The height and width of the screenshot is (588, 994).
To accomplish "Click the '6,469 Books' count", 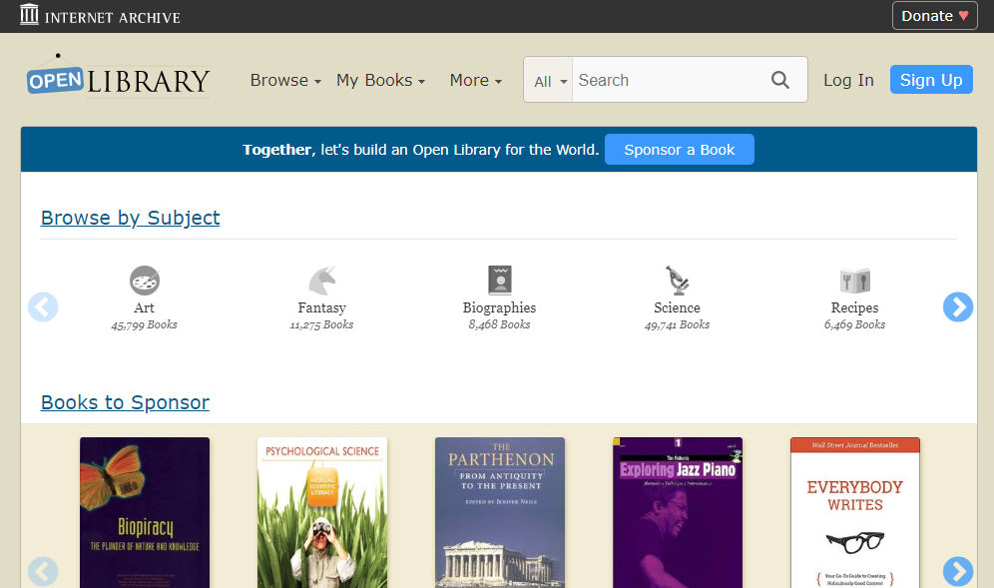I will click(854, 324).
